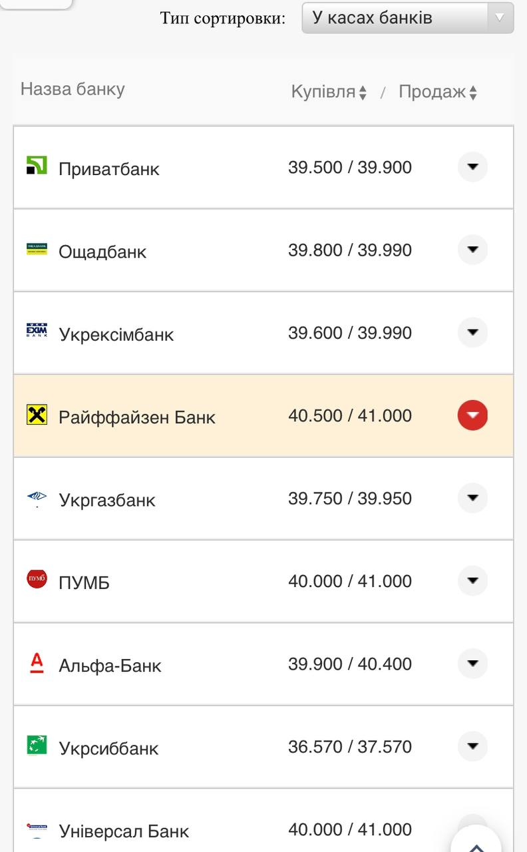Image resolution: width=527 pixels, height=852 pixels.
Task: Click the Назва банку column header
Action: pos(73,89)
